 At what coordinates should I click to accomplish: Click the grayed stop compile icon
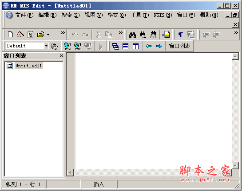88,46
